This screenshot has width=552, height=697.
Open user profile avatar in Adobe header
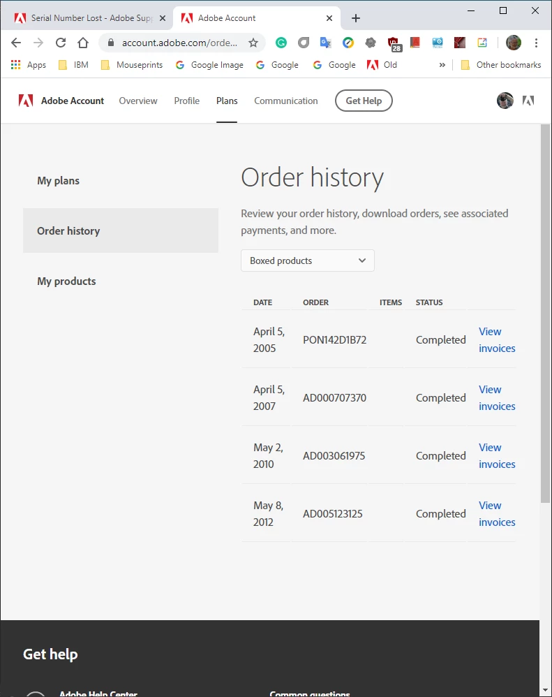point(505,101)
